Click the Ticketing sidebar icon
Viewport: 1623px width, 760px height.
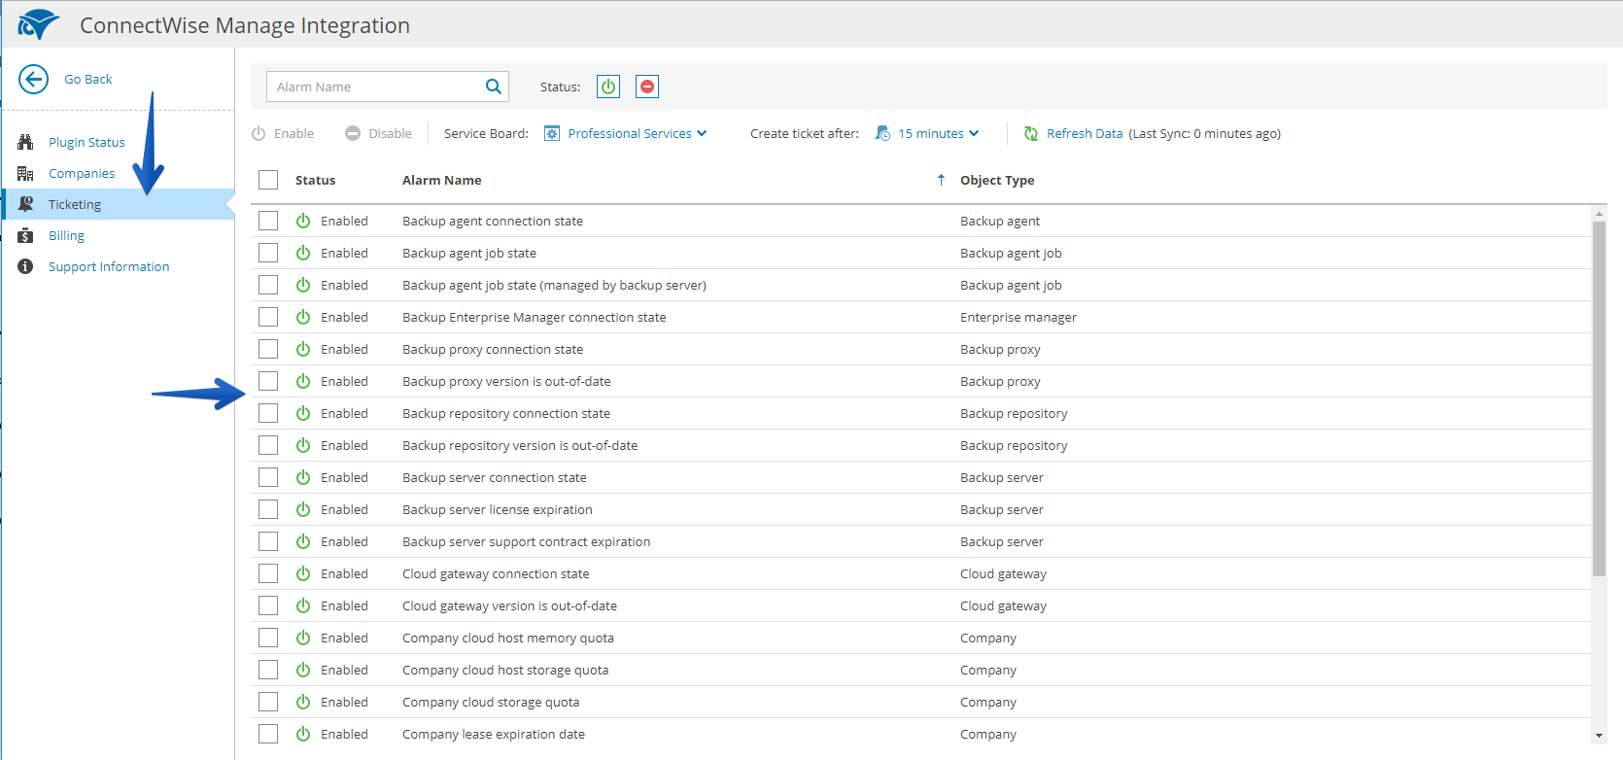click(x=25, y=204)
